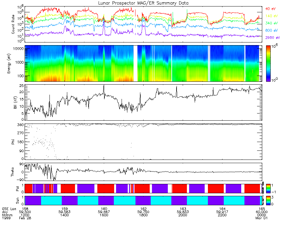
Task: Click the |B| (nT) axis label
Action: point(15,102)
